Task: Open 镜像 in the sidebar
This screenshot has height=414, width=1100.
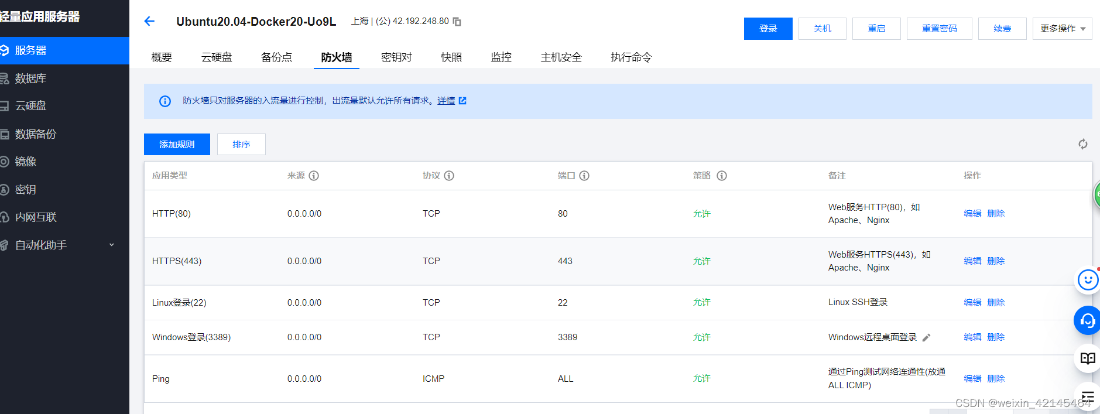Action: tap(26, 162)
